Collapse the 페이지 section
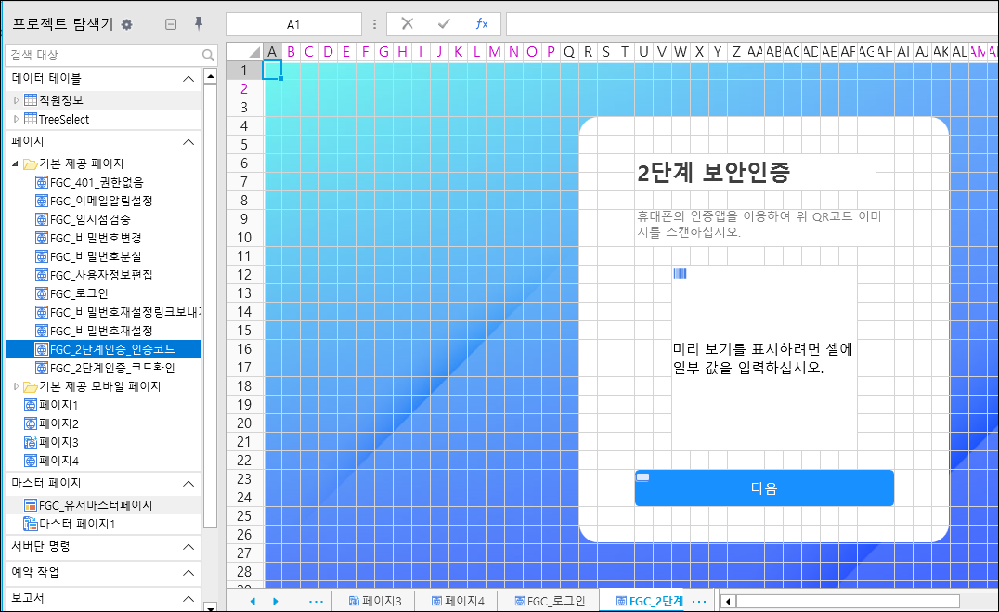The image size is (999, 612). click(188, 141)
